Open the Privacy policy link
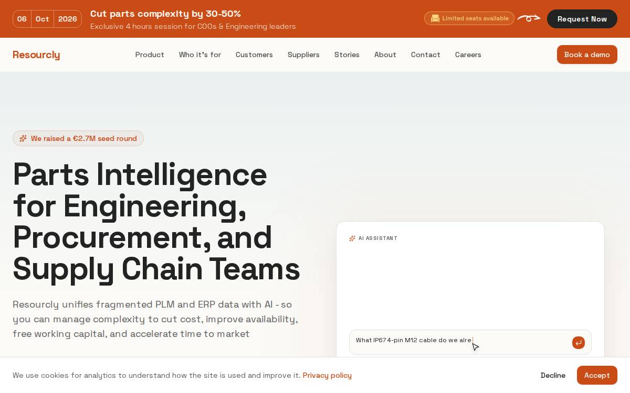Screen dimensions: 630x393 tap(327, 375)
